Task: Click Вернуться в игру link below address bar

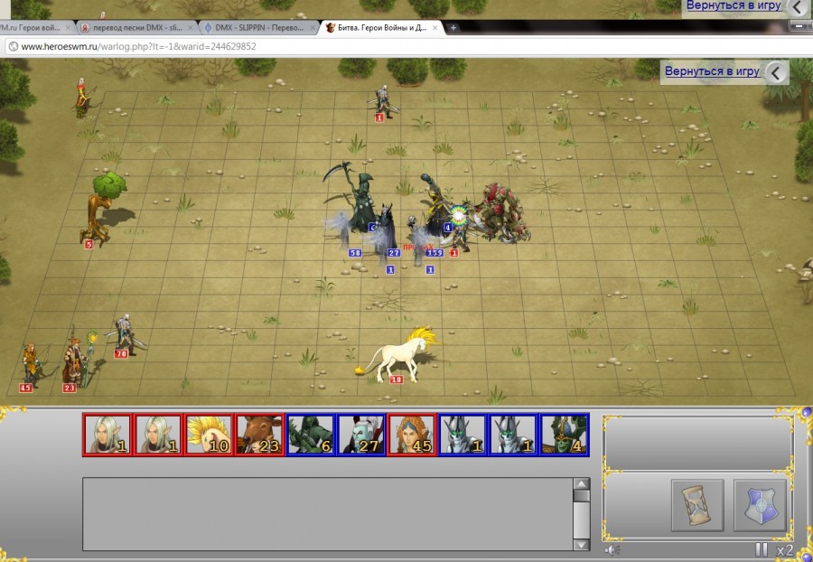Action: (713, 71)
